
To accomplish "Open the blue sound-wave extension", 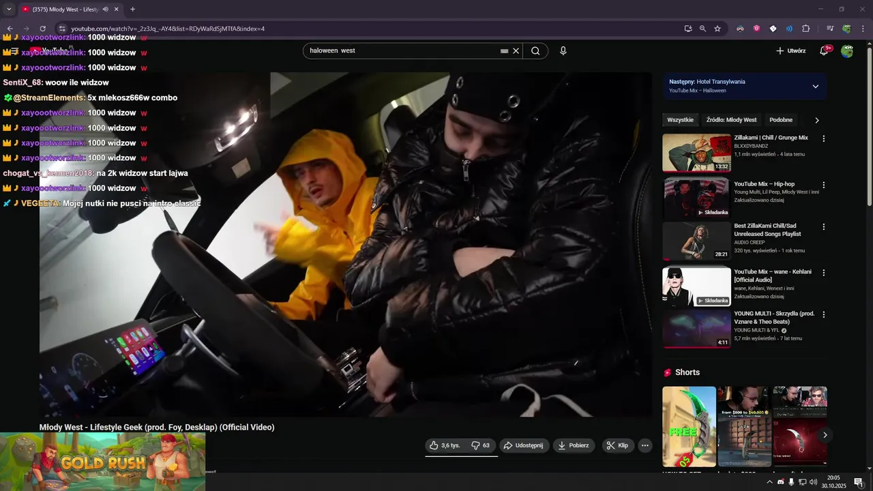I will pos(789,29).
